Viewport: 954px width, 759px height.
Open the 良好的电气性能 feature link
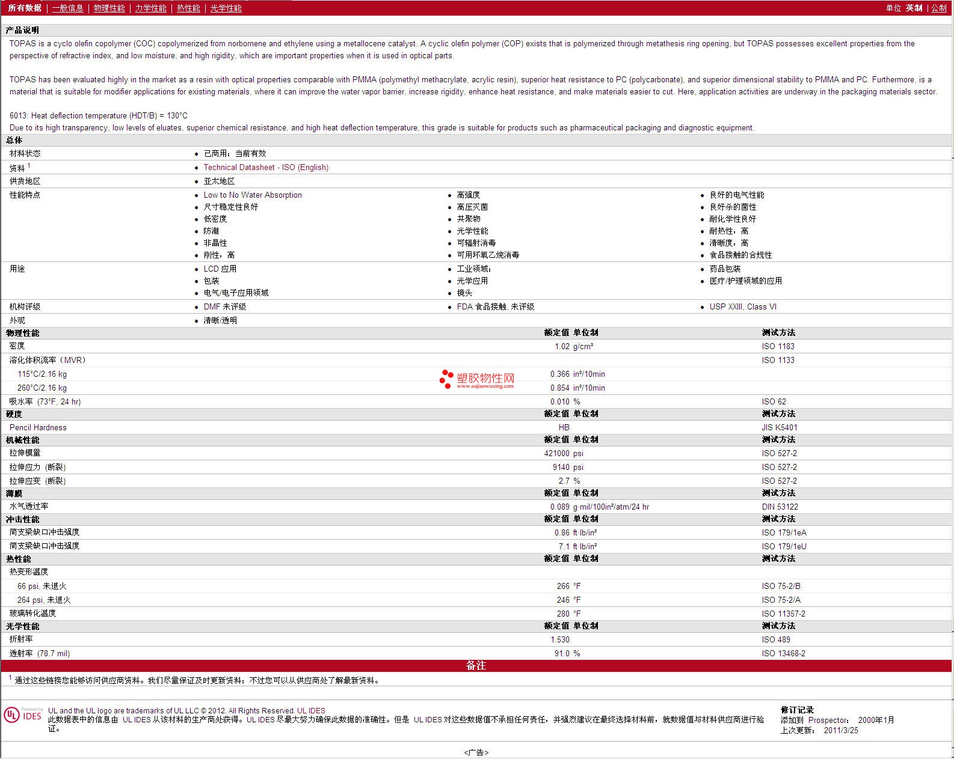[x=737, y=195]
